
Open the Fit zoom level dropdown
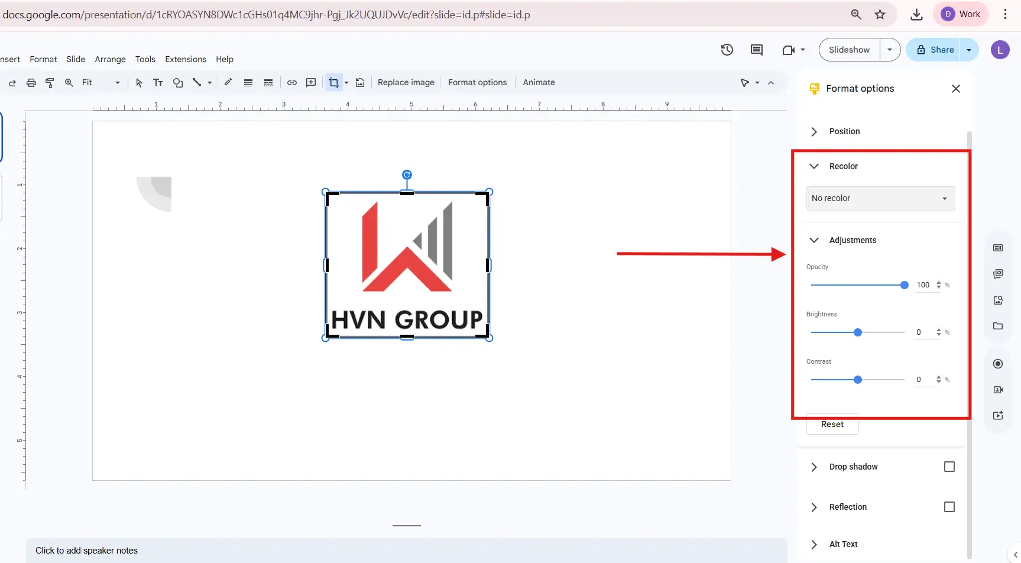coord(101,83)
